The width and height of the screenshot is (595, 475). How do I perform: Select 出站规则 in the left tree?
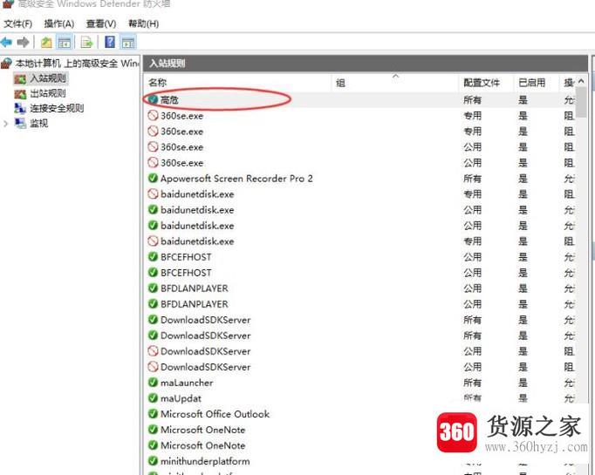[48, 93]
